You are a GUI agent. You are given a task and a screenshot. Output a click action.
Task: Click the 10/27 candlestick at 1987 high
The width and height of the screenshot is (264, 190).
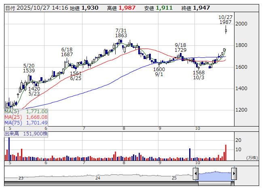pos(226,30)
